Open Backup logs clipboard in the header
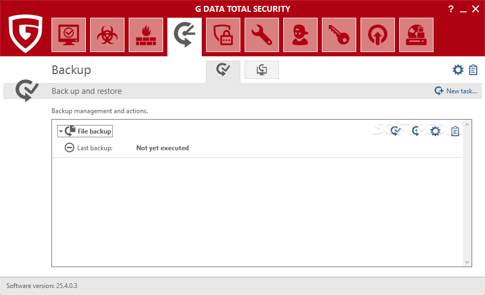Screen dimensions: 485x295 473,70
